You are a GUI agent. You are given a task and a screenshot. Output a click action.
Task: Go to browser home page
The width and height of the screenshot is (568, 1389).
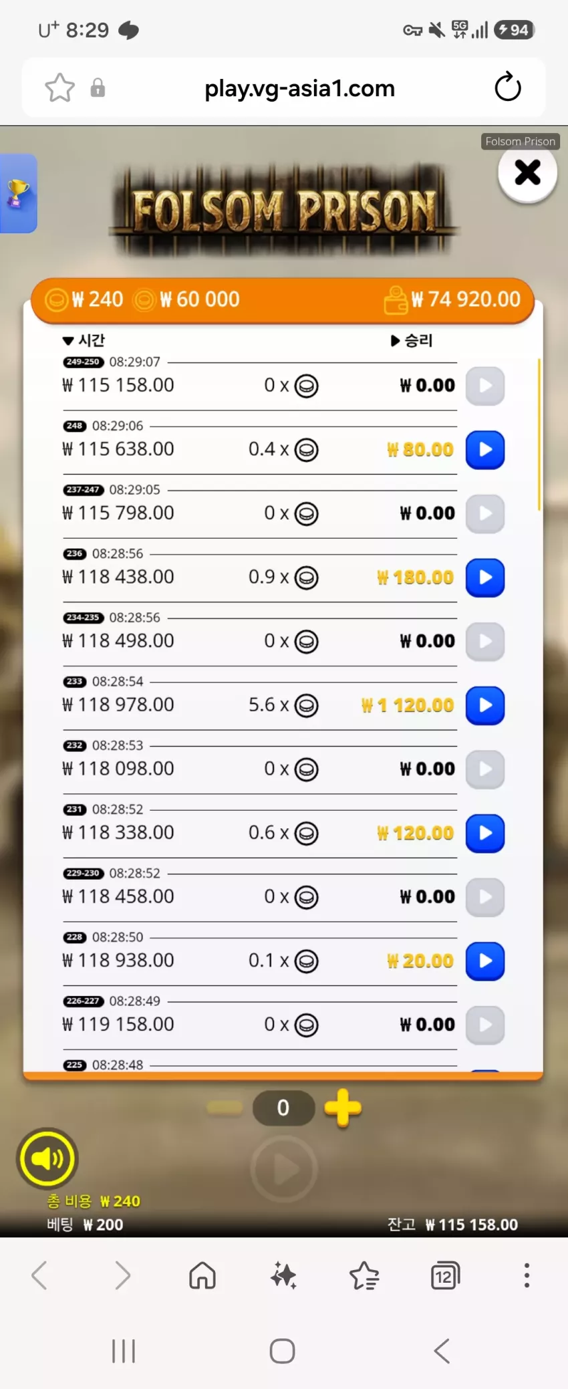click(202, 1275)
